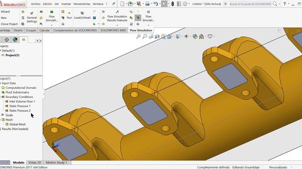Select Inlet Volume Flow 1 boundary condition

(x=22, y=101)
